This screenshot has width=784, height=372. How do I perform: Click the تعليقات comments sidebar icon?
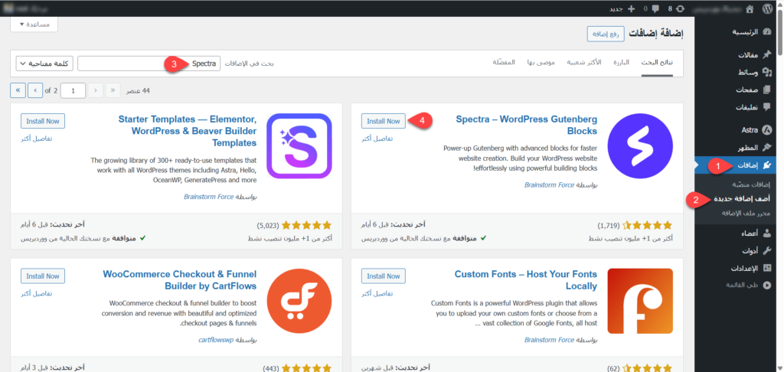click(767, 107)
